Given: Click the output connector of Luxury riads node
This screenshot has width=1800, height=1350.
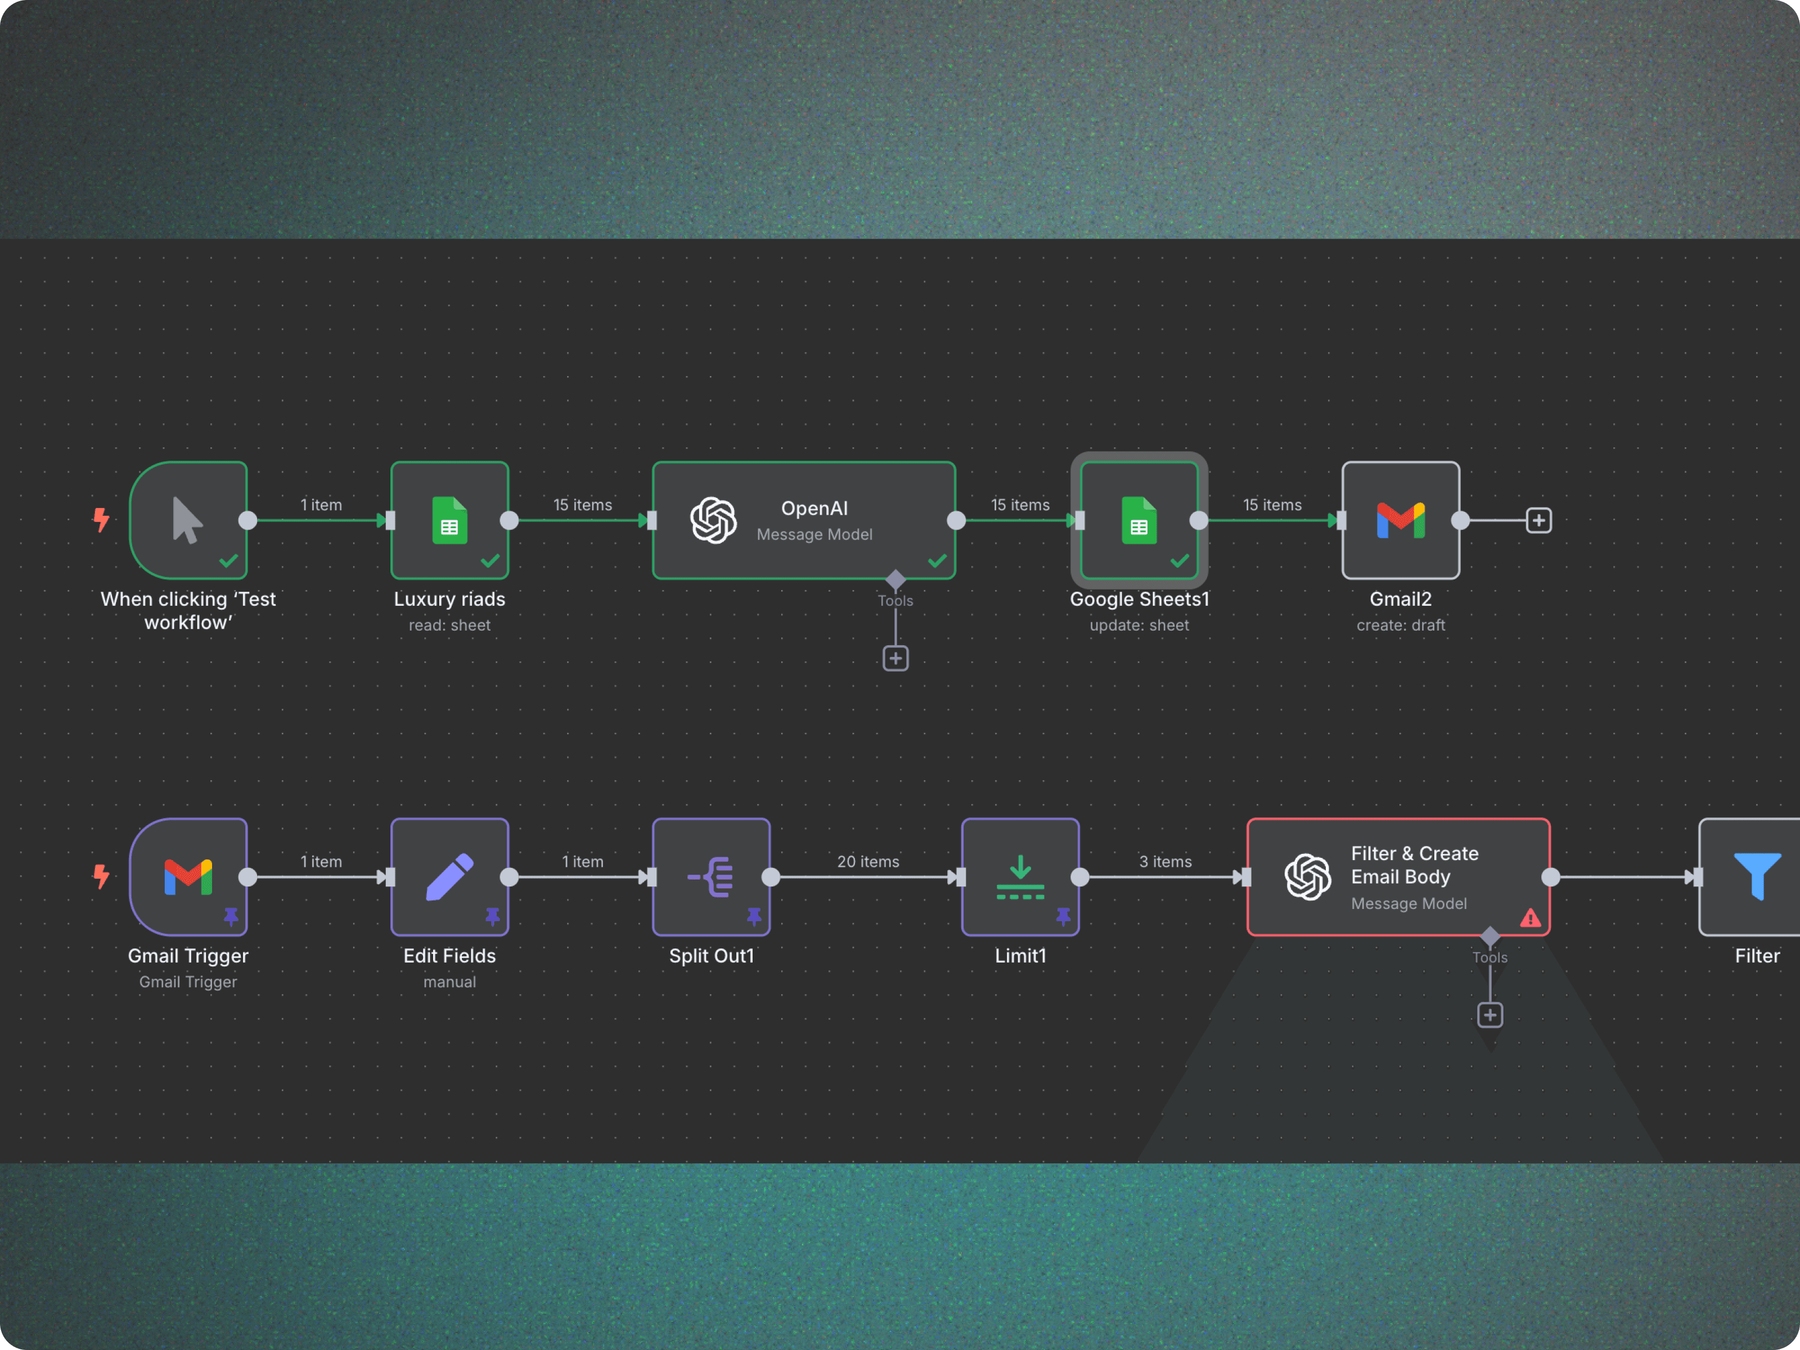Looking at the screenshot, I should tap(510, 520).
